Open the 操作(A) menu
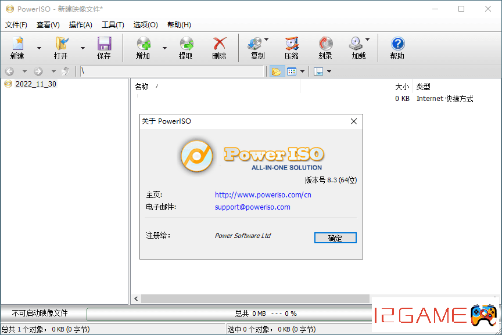Viewport: 502px width, 335px height. point(81,25)
